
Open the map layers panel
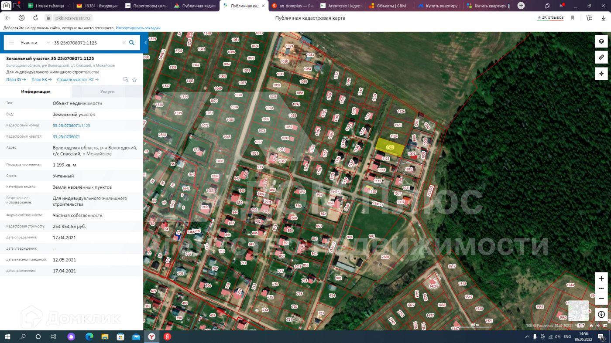pos(601,41)
